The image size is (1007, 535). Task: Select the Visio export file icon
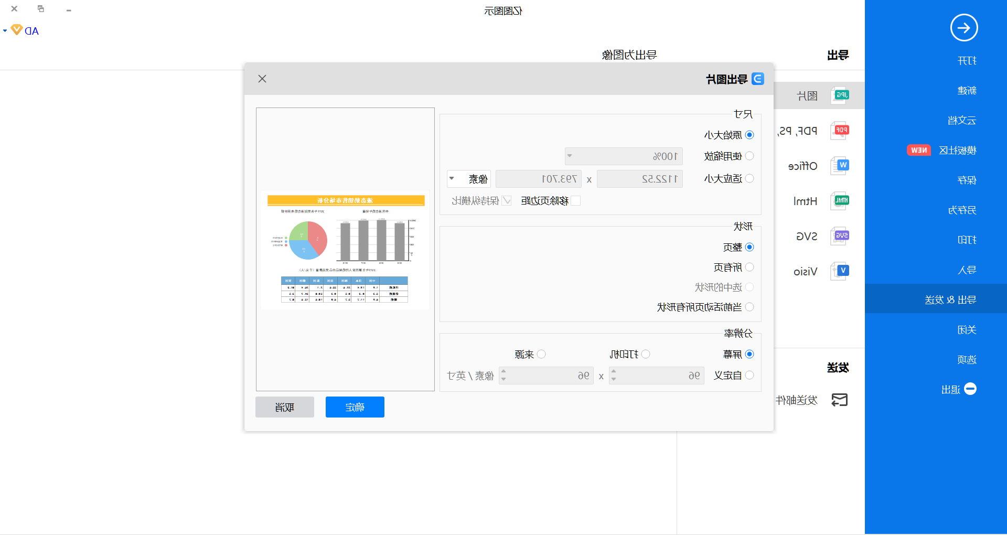point(840,271)
